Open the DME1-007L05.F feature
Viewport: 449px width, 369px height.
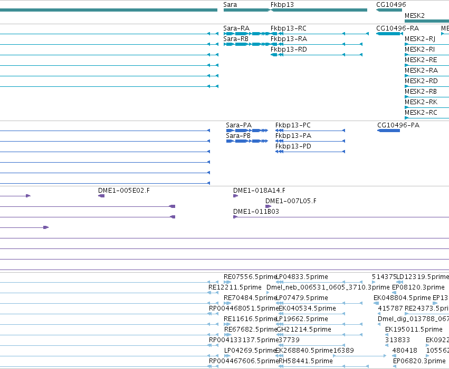point(269,206)
